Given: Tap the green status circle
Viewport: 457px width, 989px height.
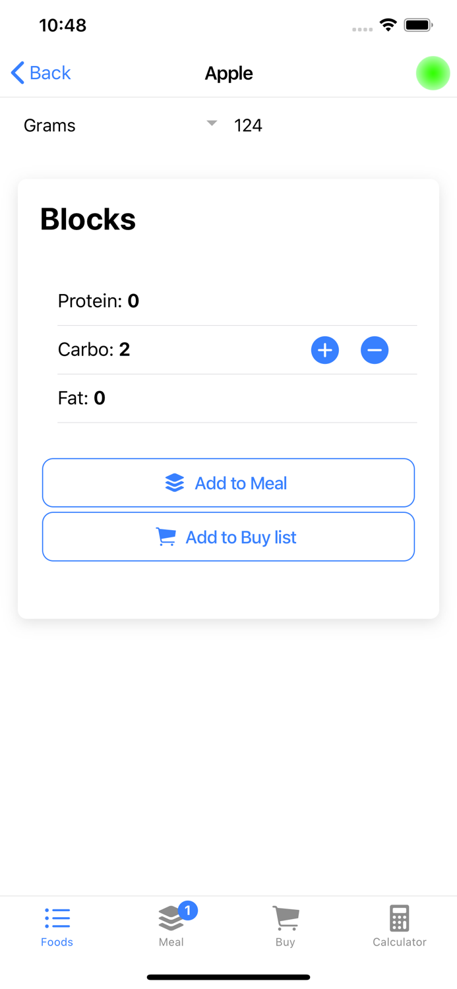Looking at the screenshot, I should pyautogui.click(x=433, y=73).
